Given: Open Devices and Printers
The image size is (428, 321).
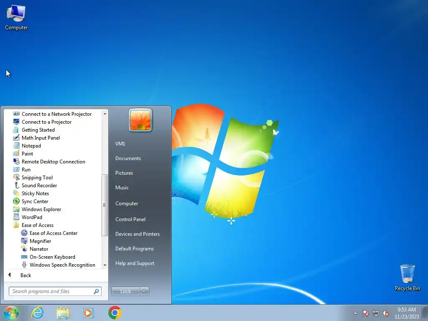Looking at the screenshot, I should pyautogui.click(x=138, y=234).
